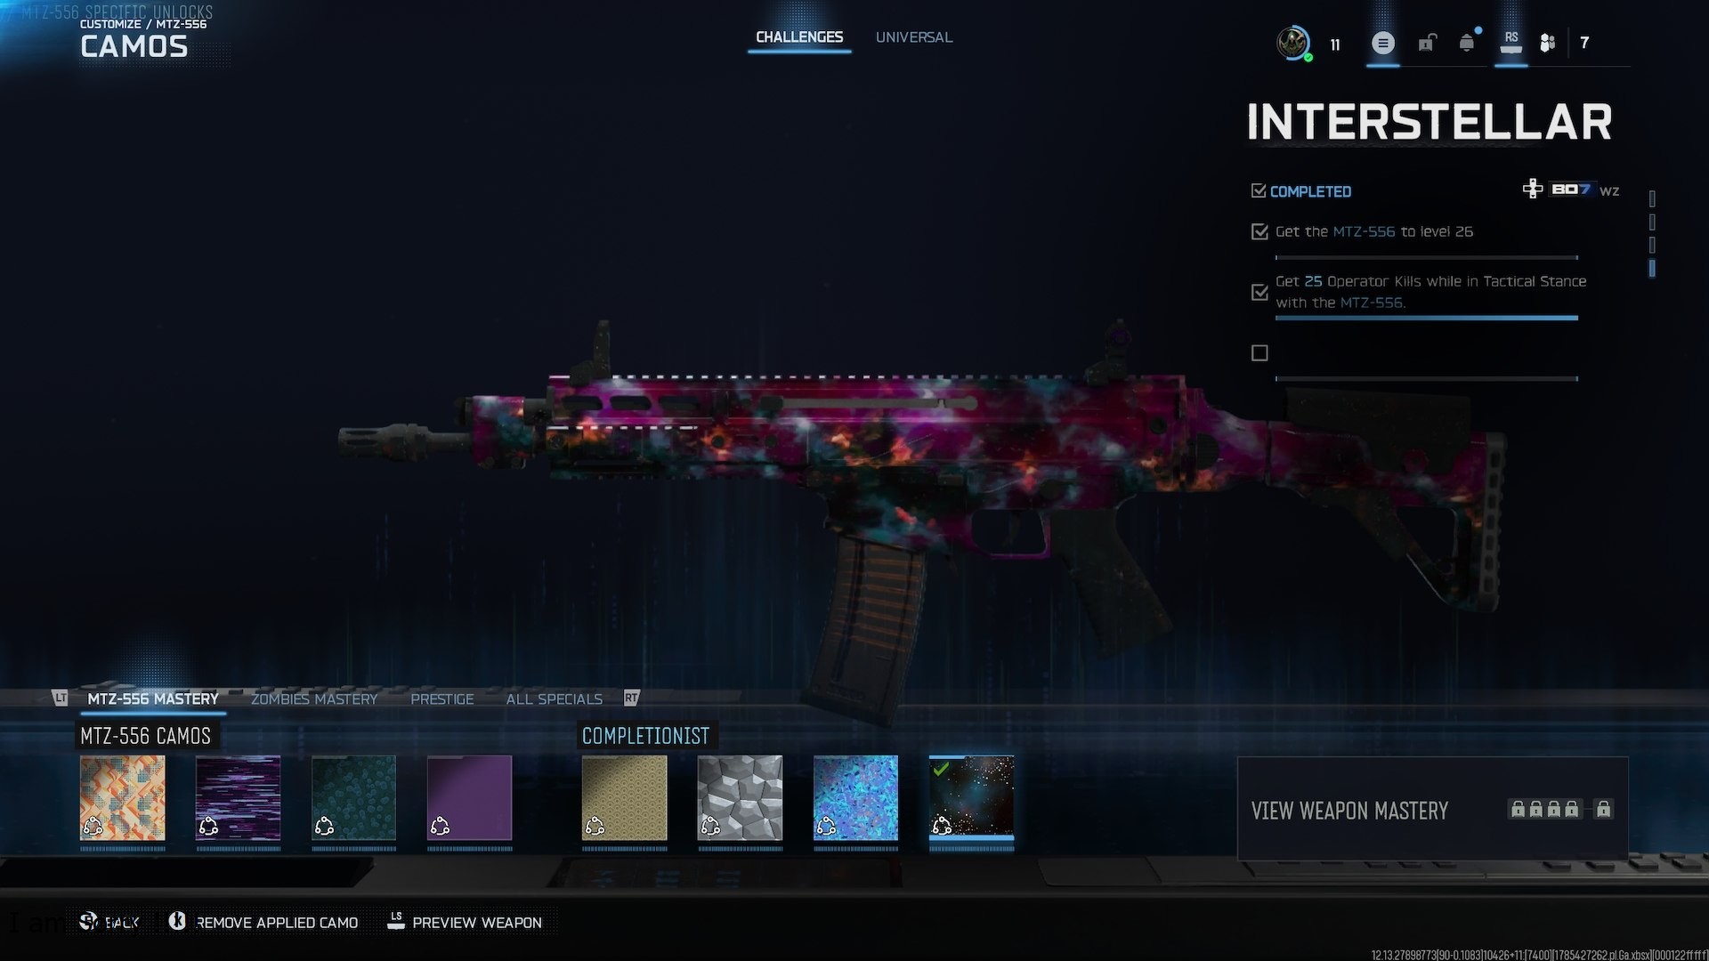Open the All Specials tab
This screenshot has width=1709, height=961.
pyautogui.click(x=555, y=699)
